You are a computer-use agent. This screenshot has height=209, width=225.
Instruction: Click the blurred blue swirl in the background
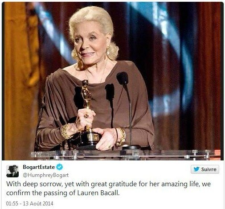(x=175, y=59)
